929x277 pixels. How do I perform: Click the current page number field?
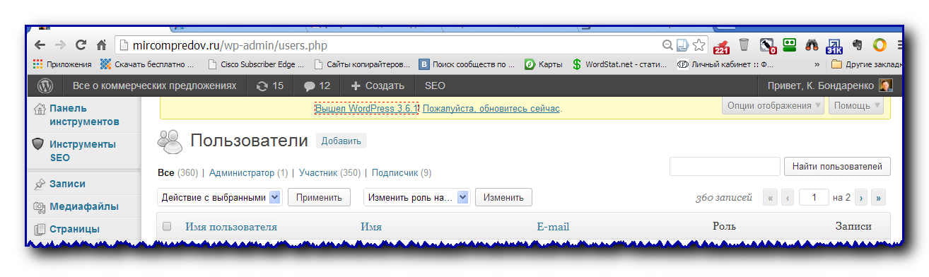[x=814, y=198]
